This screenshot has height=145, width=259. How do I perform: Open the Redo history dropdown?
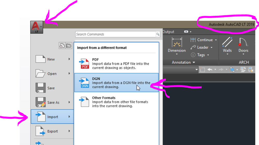pos(226,70)
